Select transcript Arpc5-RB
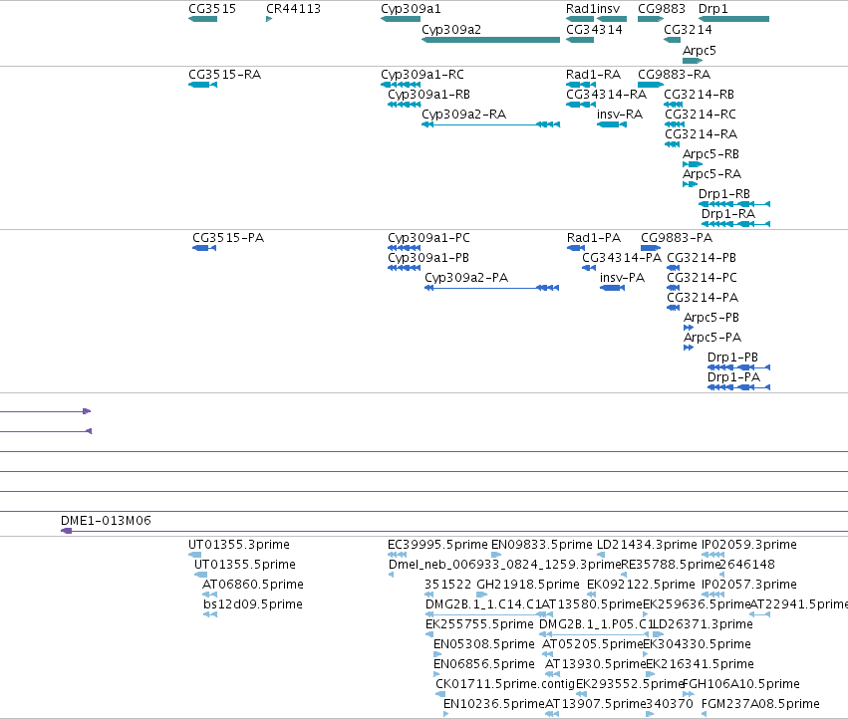This screenshot has width=848, height=719. [710, 154]
